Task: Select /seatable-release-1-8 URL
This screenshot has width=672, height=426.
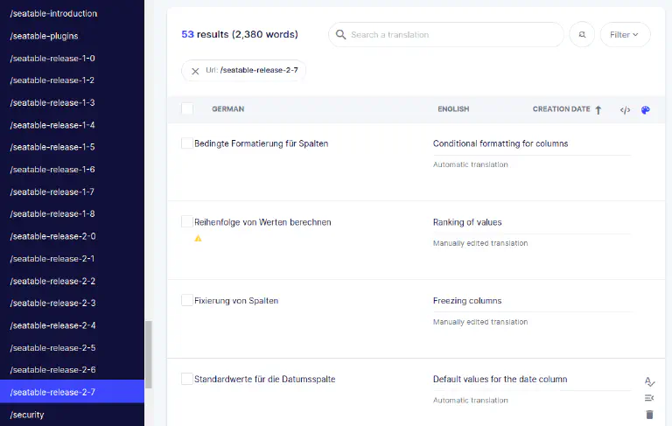Action: click(x=52, y=213)
